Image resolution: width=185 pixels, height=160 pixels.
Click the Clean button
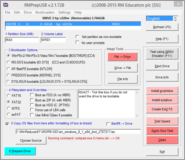pyautogui.click(x=162, y=140)
